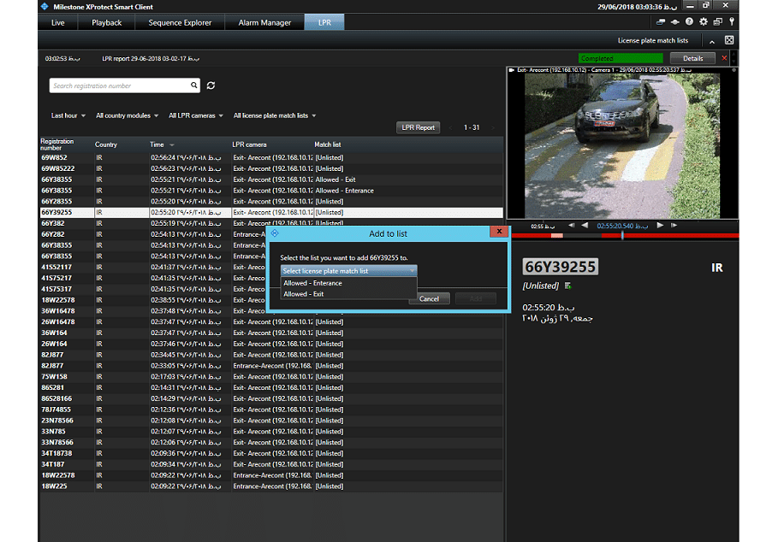Open the Help icon in top toolbar
778x542 pixels.
[x=689, y=21]
